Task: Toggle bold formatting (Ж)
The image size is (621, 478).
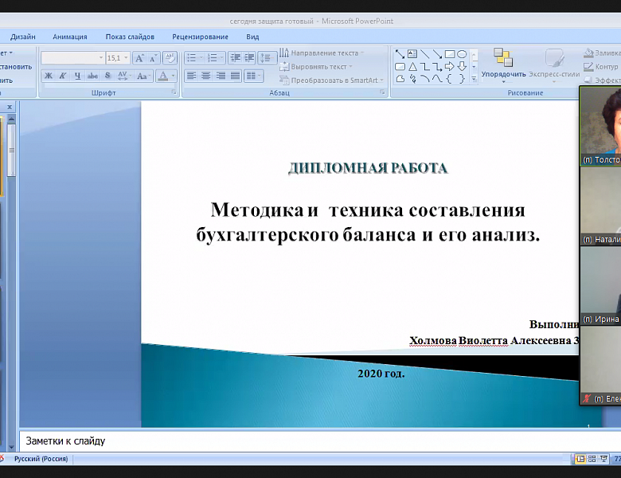Action: [x=49, y=76]
